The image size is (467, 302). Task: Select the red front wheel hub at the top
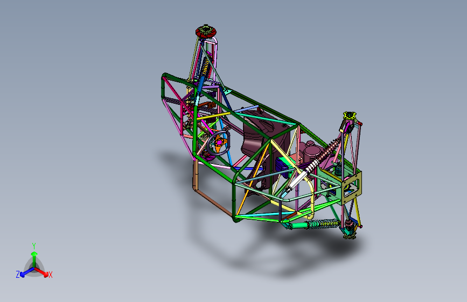(x=206, y=31)
